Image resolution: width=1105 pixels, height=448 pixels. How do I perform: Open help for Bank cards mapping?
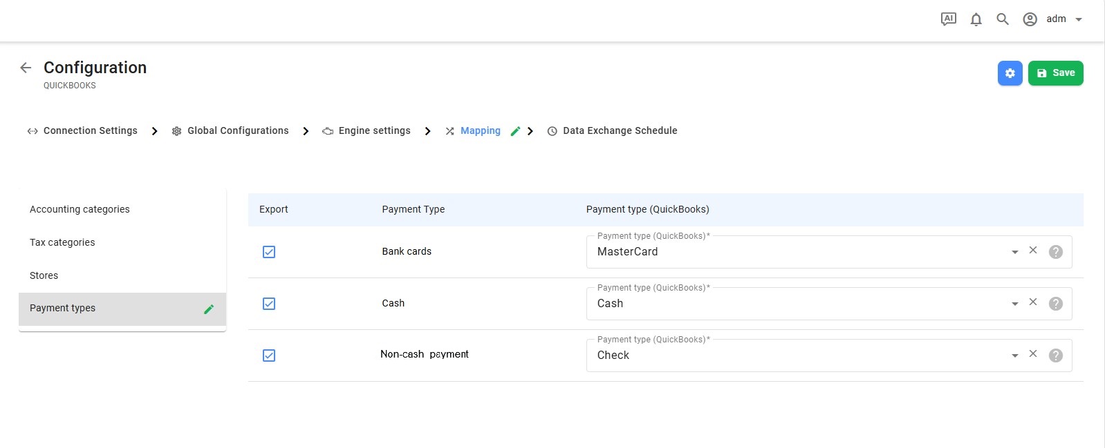pyautogui.click(x=1055, y=252)
